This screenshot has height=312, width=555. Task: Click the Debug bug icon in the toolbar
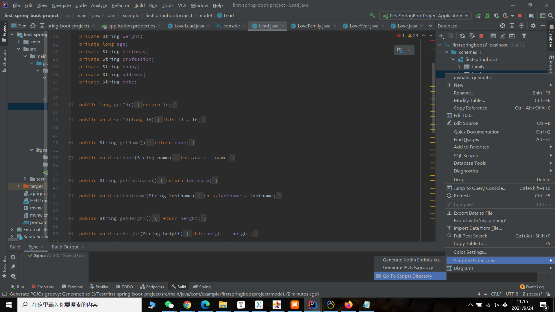pos(487,16)
